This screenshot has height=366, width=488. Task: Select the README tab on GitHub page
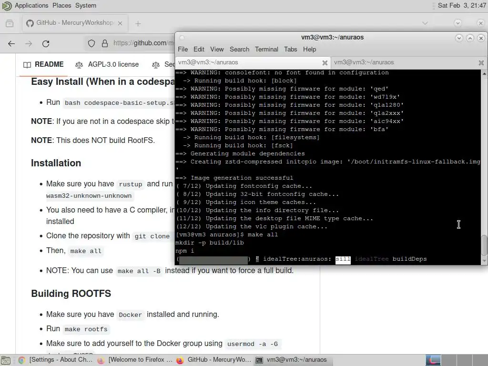point(43,64)
